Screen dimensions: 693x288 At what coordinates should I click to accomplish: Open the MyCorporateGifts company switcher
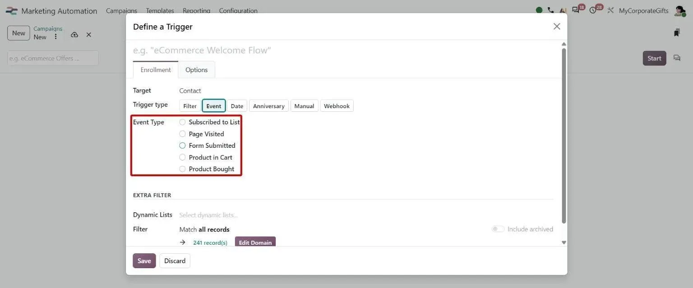tap(644, 11)
